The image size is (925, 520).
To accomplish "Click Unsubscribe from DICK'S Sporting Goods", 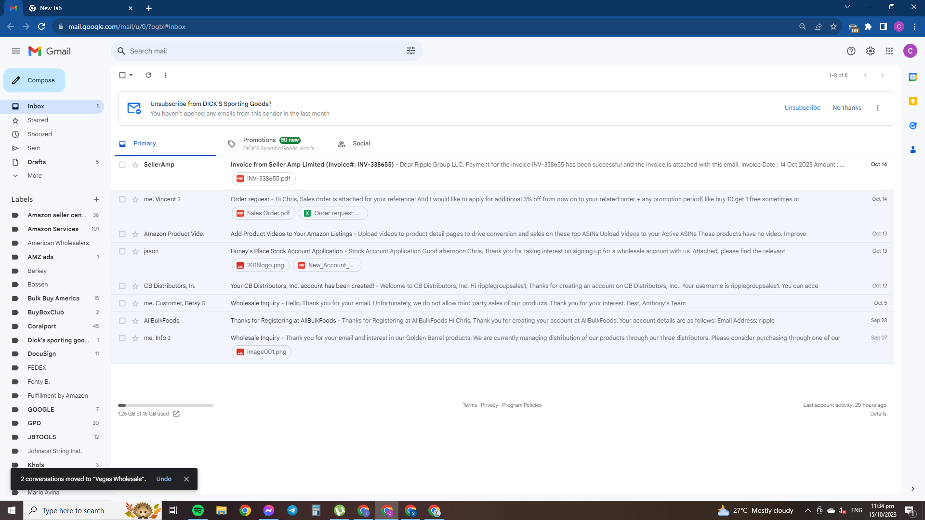I will pyautogui.click(x=802, y=108).
